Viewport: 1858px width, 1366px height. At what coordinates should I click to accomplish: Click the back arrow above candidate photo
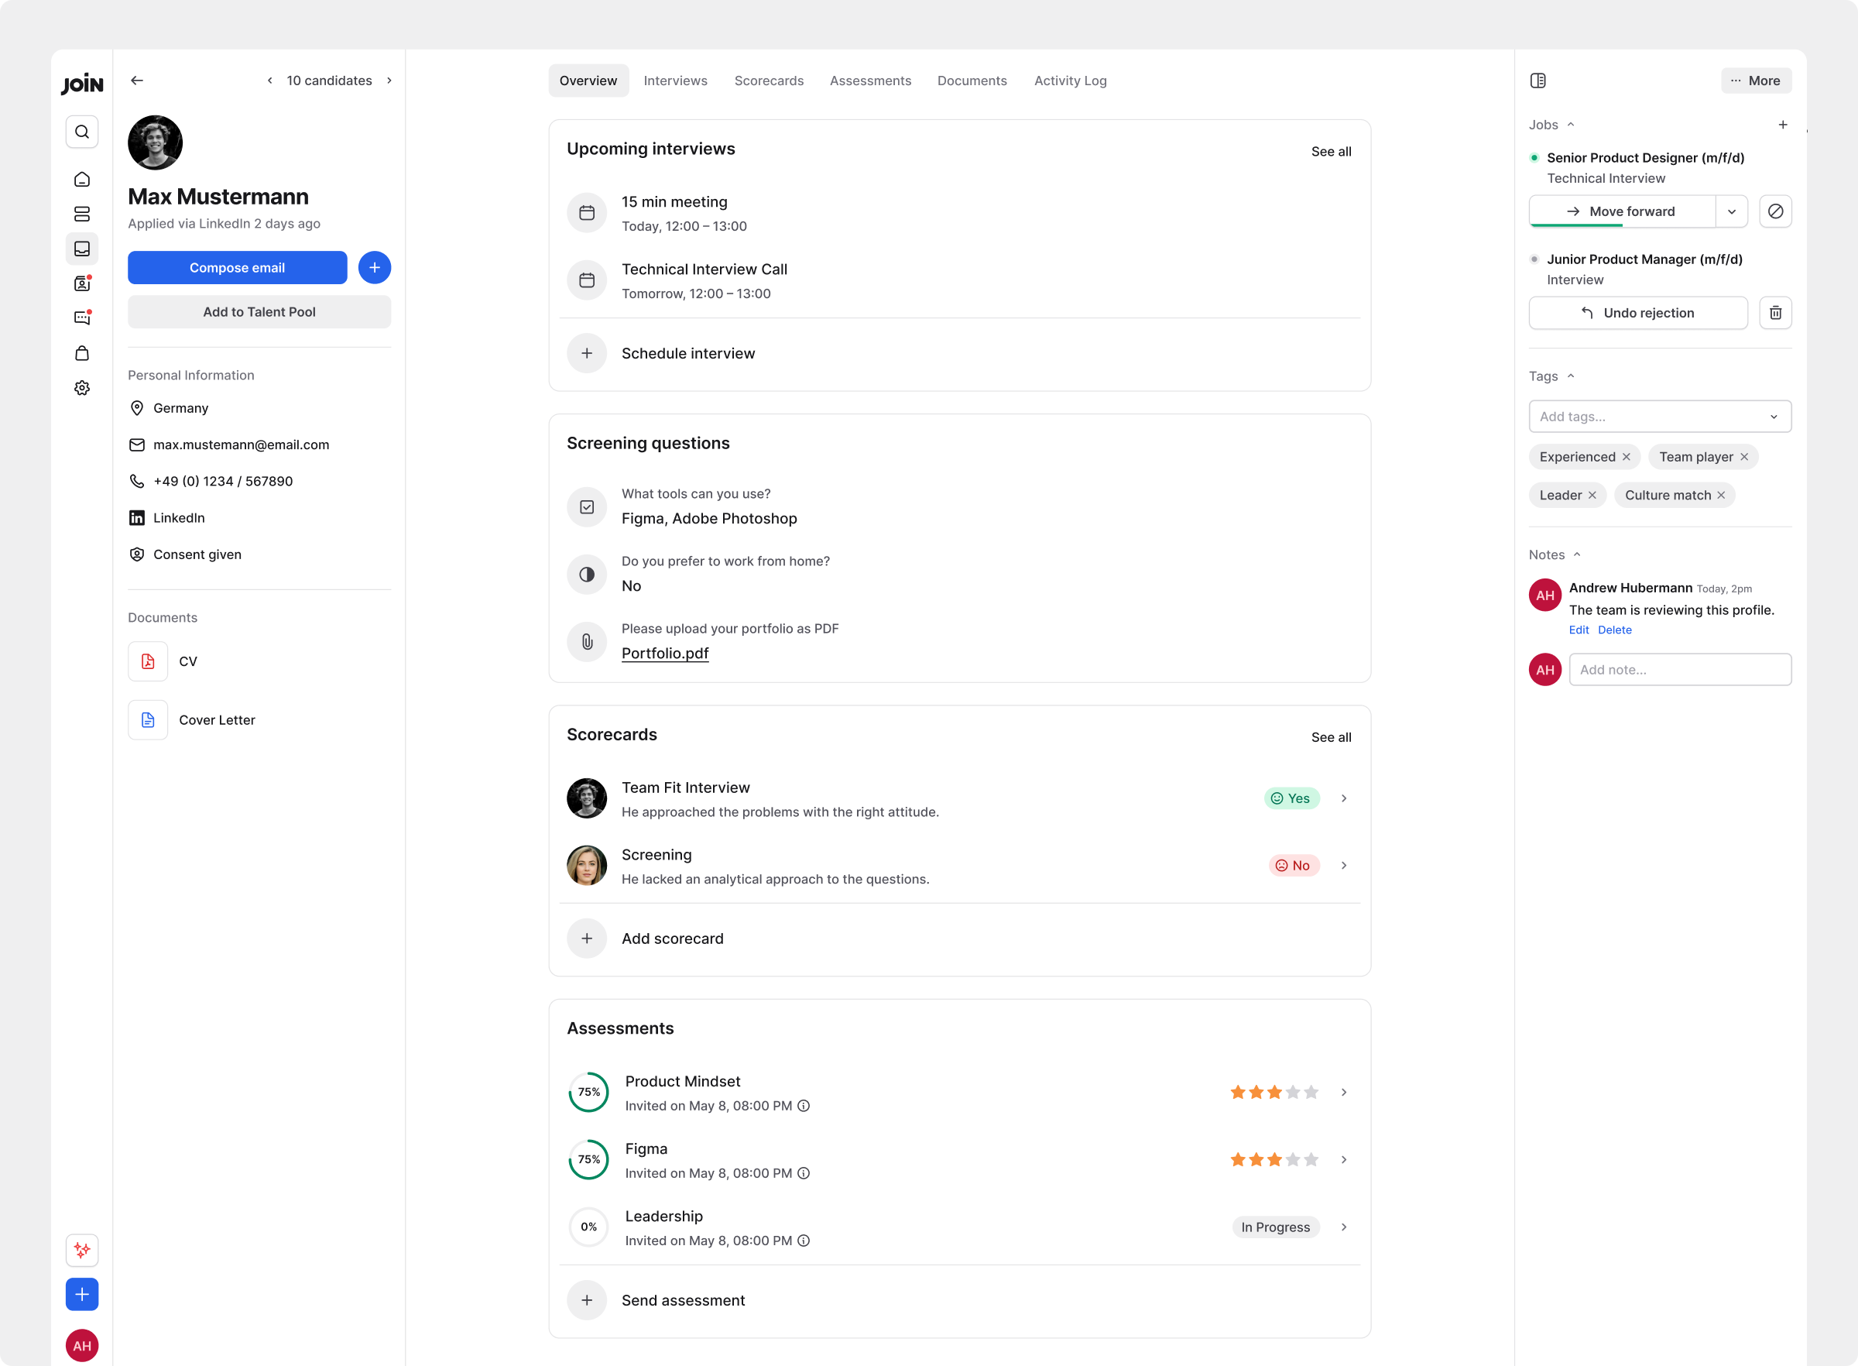[137, 81]
